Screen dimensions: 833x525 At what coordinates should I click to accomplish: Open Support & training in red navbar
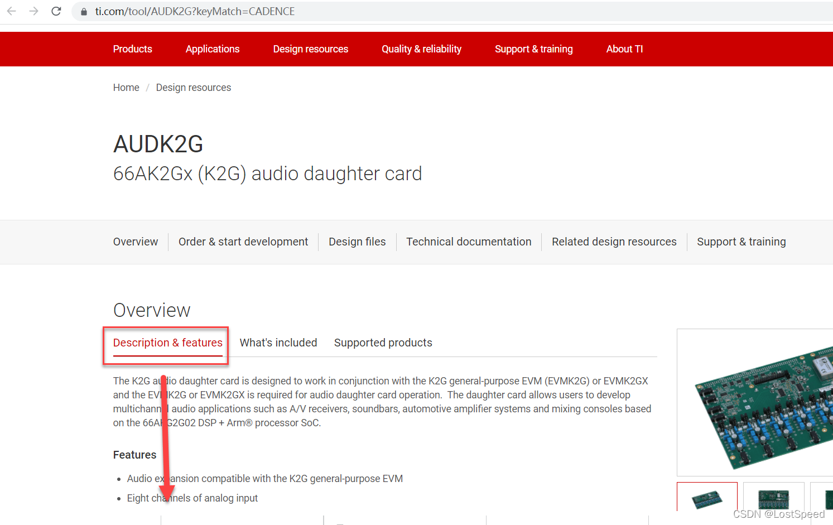pos(533,49)
